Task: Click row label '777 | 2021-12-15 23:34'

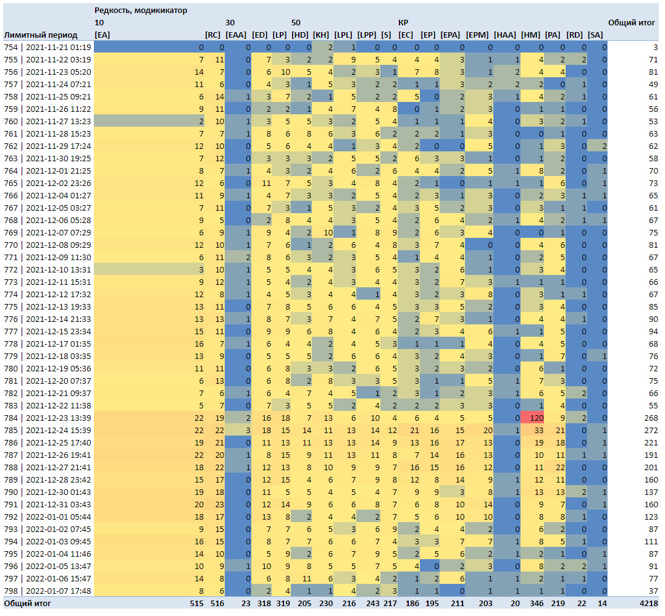Action: coord(48,331)
